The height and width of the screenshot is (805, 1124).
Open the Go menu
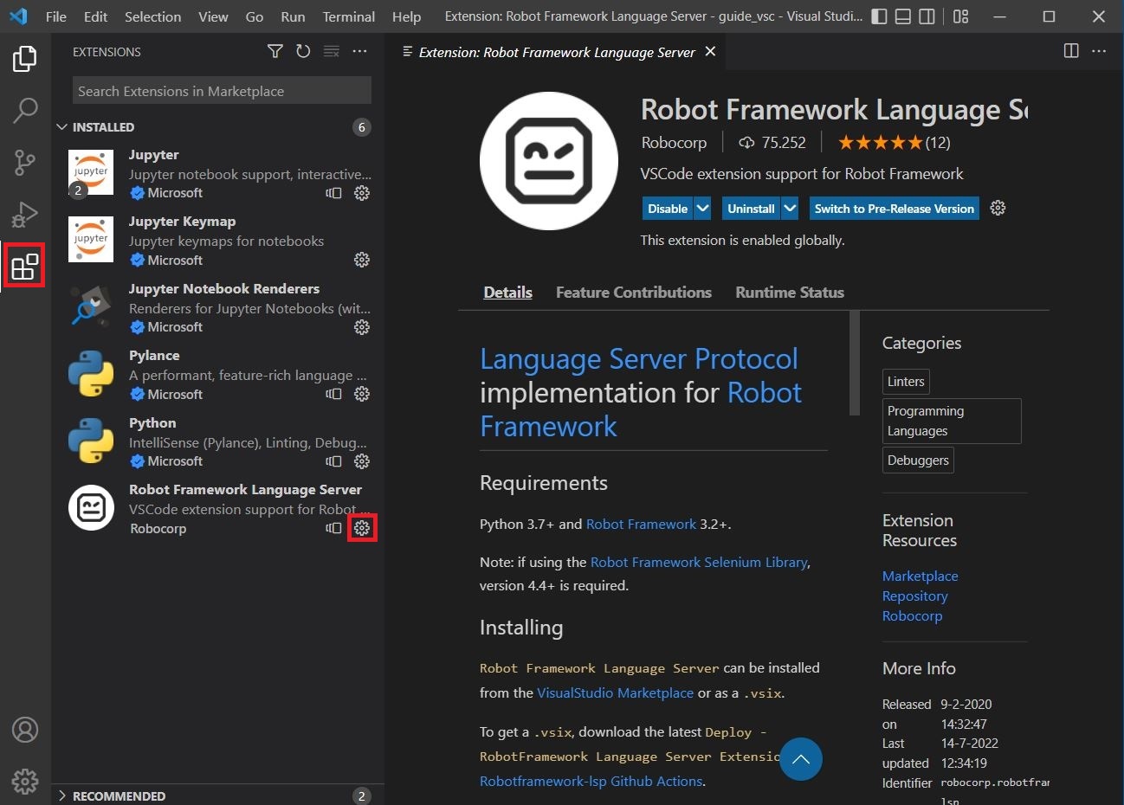[255, 16]
